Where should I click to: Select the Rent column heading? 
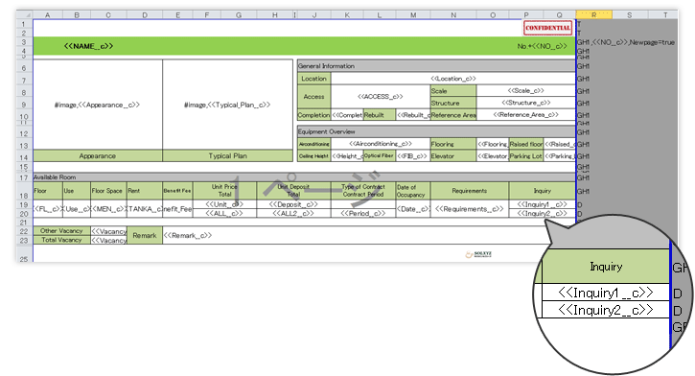(145, 191)
